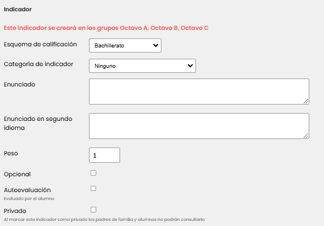Click the Peso number field

point(104,155)
